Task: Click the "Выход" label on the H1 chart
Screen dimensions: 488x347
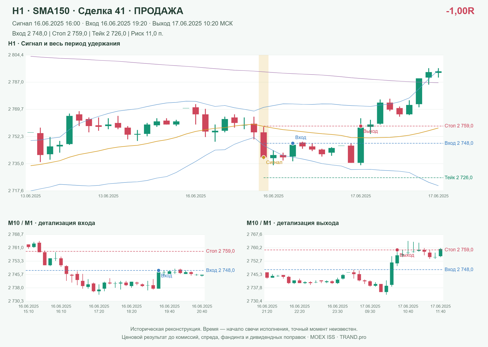Action: 370,131
